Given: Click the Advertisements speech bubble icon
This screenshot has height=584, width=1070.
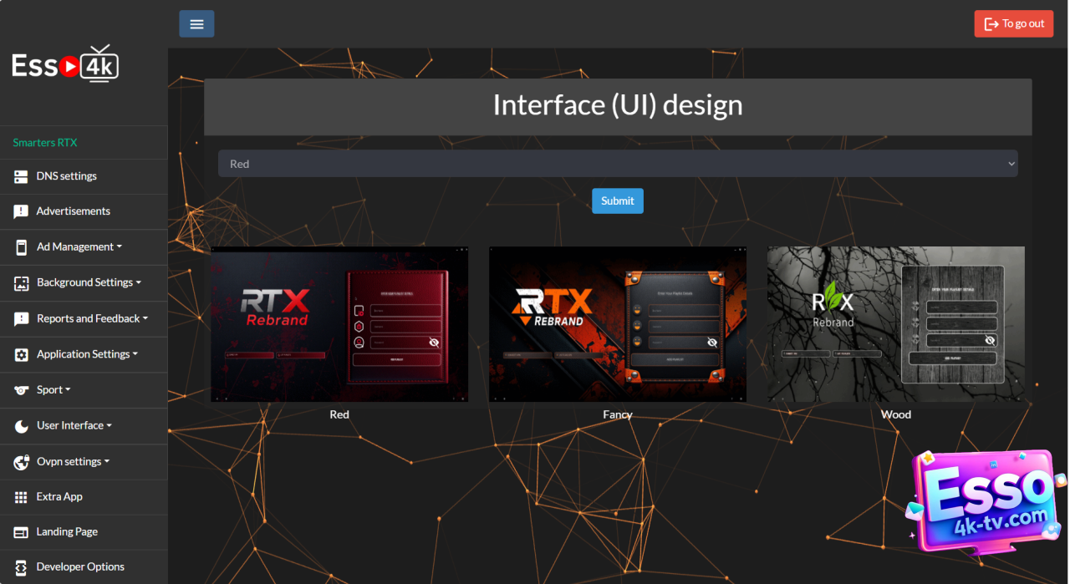Looking at the screenshot, I should click(x=21, y=212).
